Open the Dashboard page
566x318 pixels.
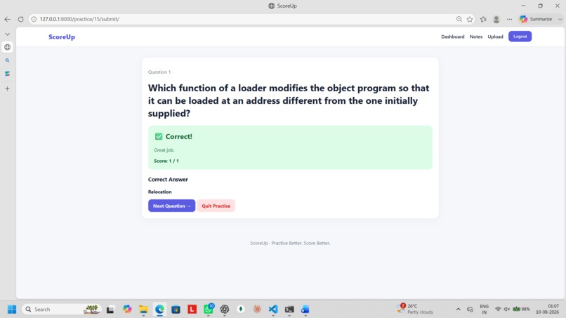click(453, 37)
